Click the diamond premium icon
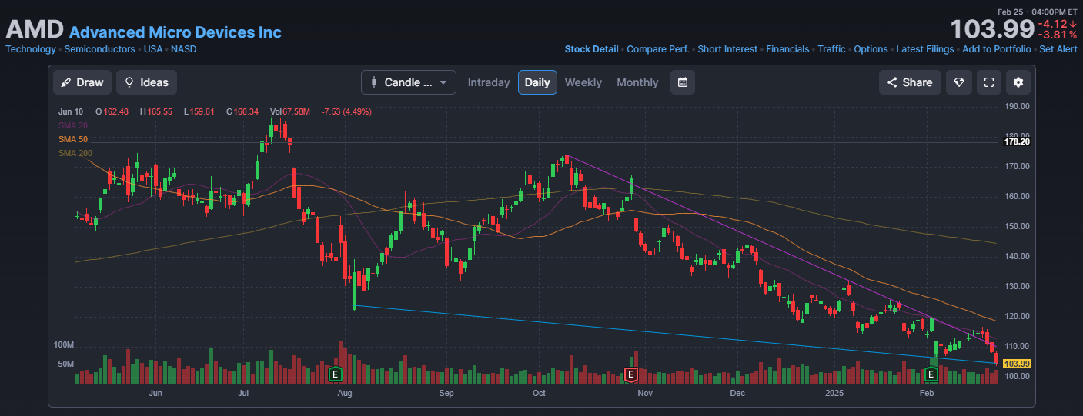 point(958,82)
